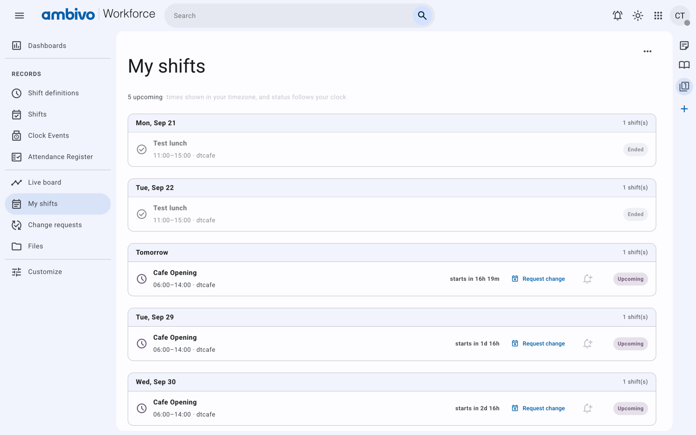Screen dimensions: 696x435
Task: Open Files section
Action: [x=58, y=246]
